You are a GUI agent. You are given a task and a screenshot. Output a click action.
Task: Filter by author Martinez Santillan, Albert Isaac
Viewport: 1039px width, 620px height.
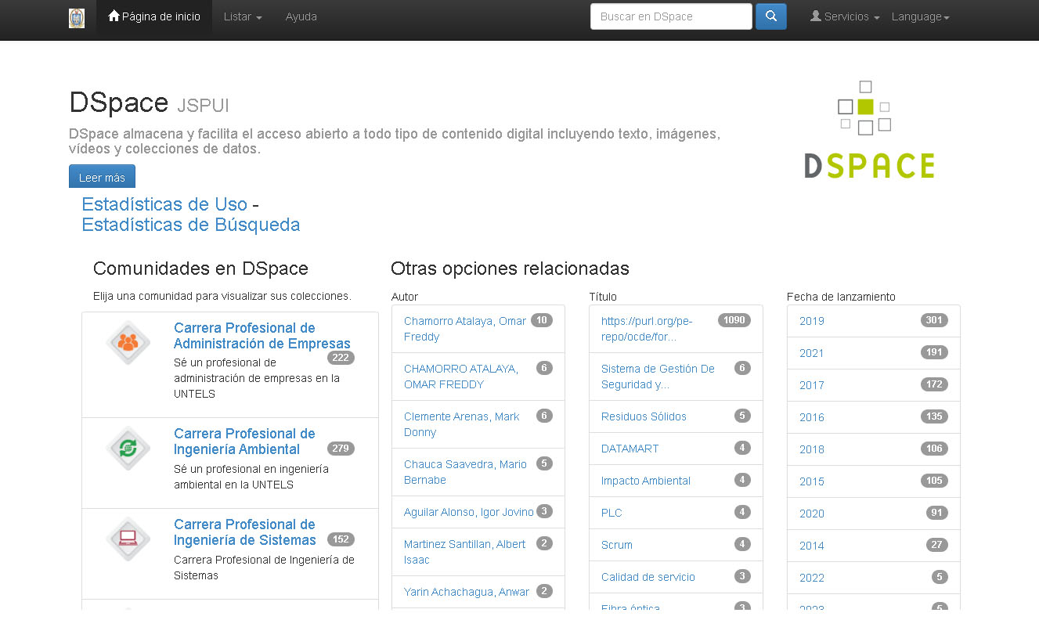[465, 552]
